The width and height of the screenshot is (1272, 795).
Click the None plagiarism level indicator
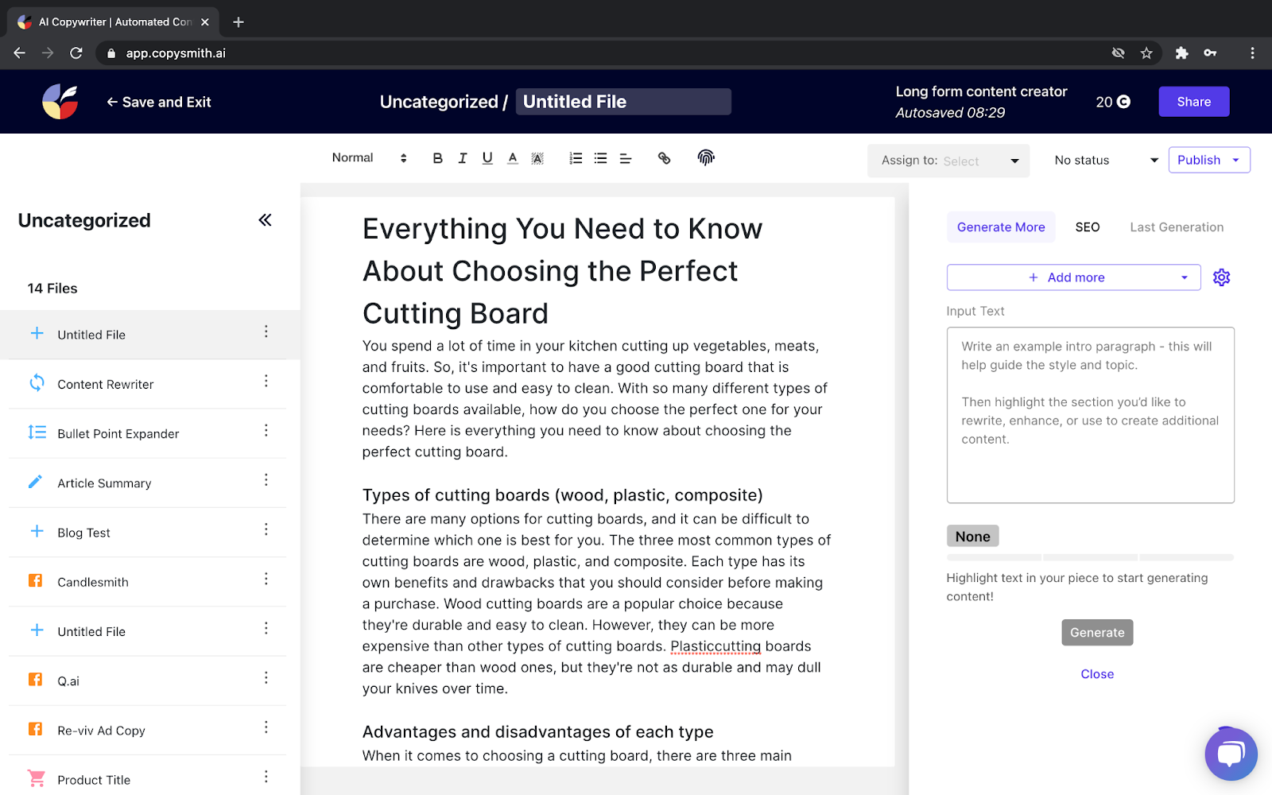coord(972,537)
